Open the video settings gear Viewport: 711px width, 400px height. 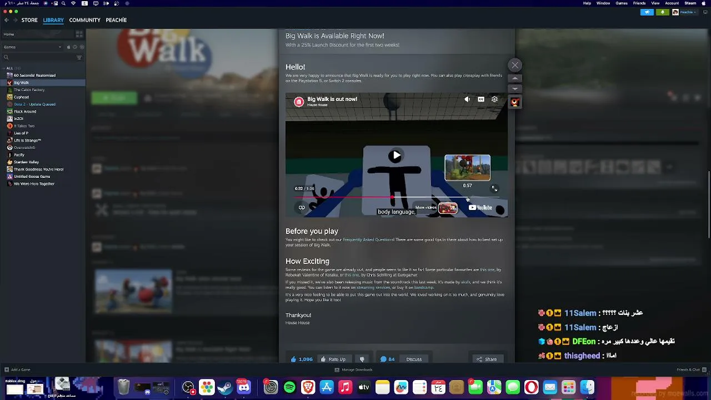click(x=494, y=99)
